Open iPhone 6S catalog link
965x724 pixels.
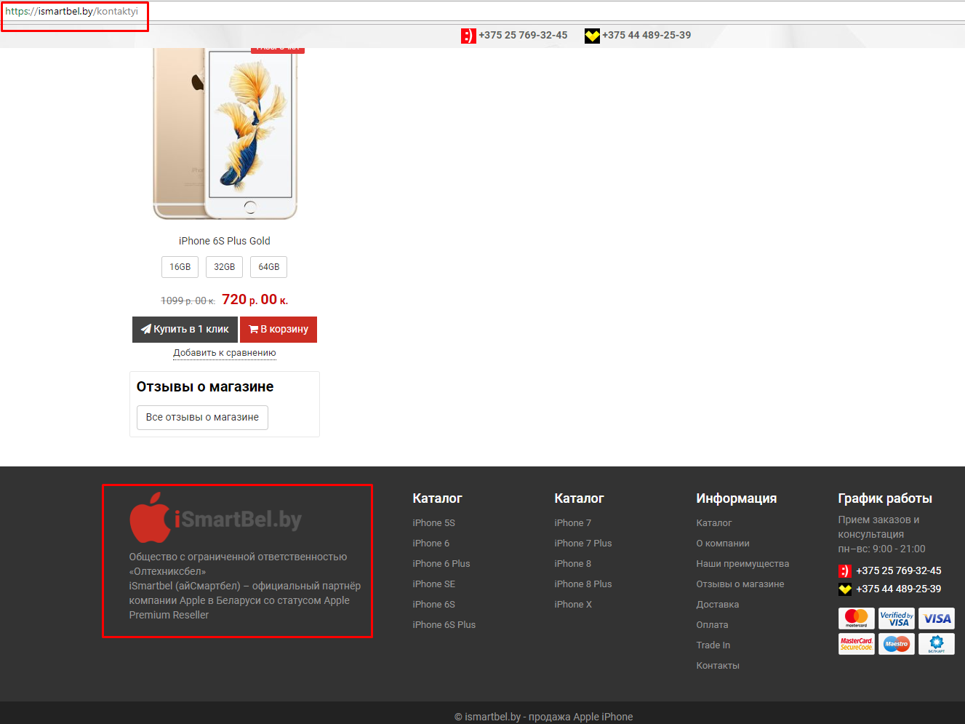tap(433, 605)
